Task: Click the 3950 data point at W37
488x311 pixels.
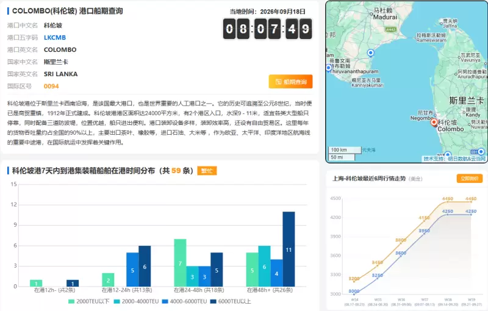Action: [424, 234]
